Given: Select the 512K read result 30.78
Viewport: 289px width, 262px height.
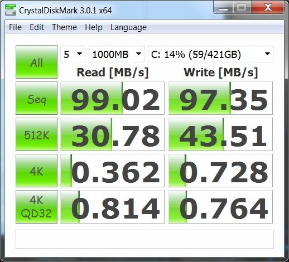Looking at the screenshot, I should (x=112, y=134).
